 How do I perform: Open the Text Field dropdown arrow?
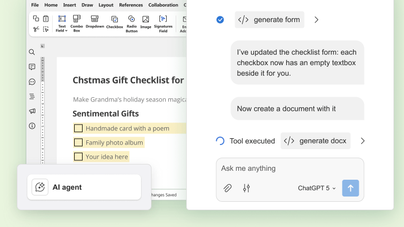click(66, 30)
